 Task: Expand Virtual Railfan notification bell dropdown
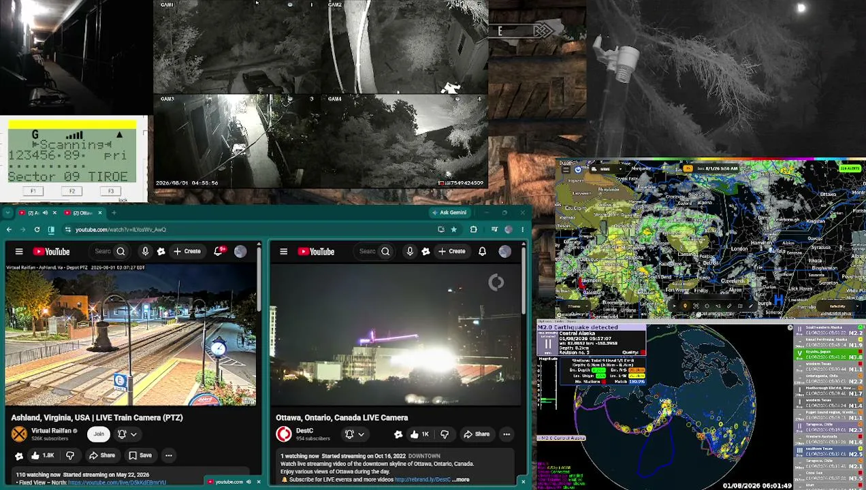coord(127,434)
